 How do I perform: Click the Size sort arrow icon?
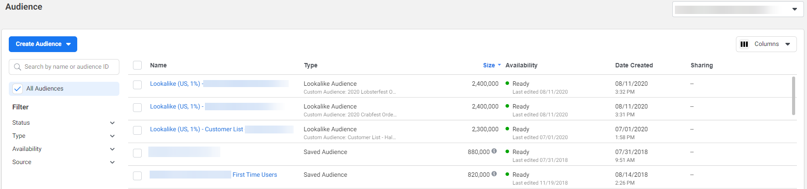(x=499, y=65)
